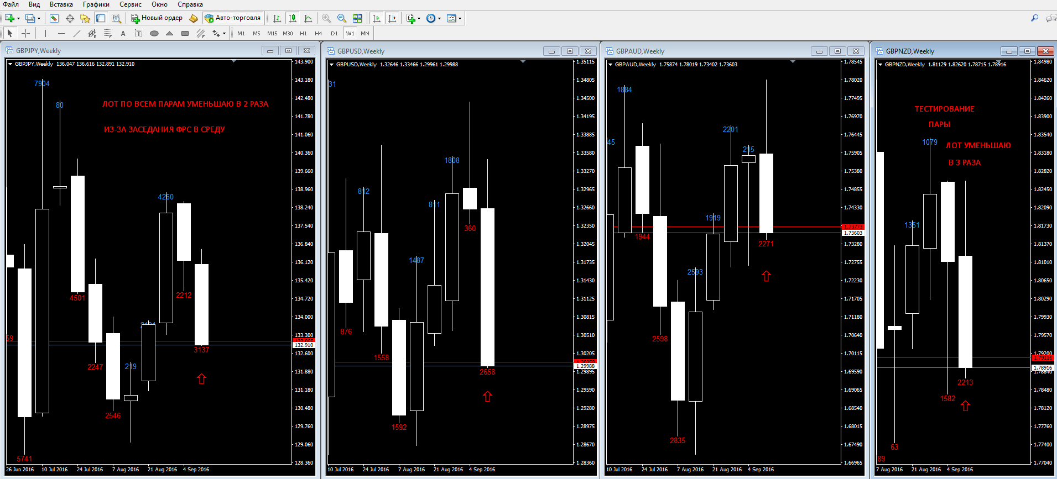
Task: Open the chat bubbles icon at top right
Action: 1051,18
